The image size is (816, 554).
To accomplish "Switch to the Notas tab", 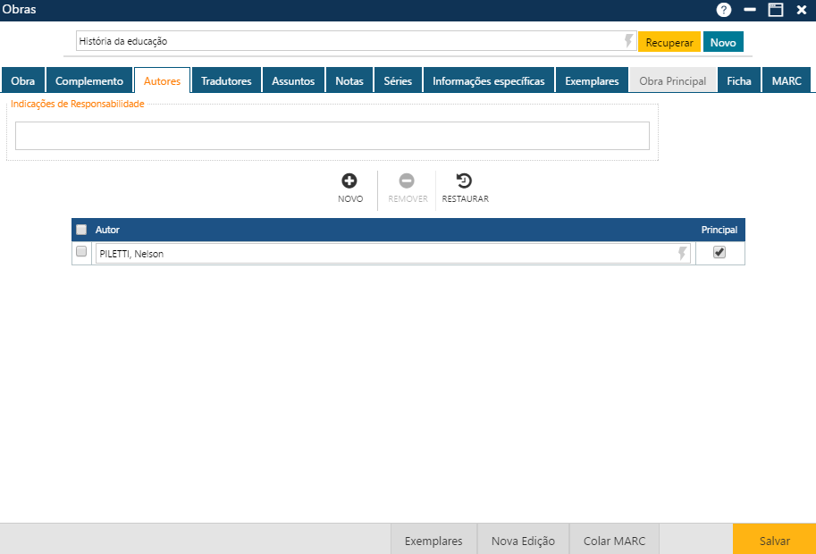I will 349,80.
